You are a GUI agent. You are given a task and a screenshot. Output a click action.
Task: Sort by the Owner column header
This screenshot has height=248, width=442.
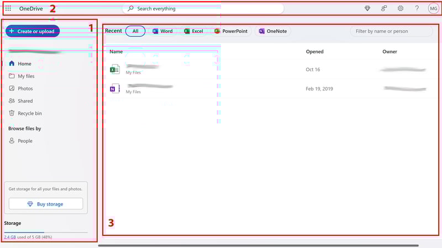390,51
